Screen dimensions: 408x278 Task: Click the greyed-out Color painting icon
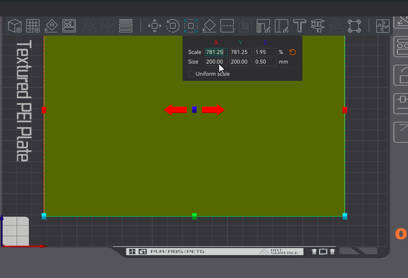[336, 26]
